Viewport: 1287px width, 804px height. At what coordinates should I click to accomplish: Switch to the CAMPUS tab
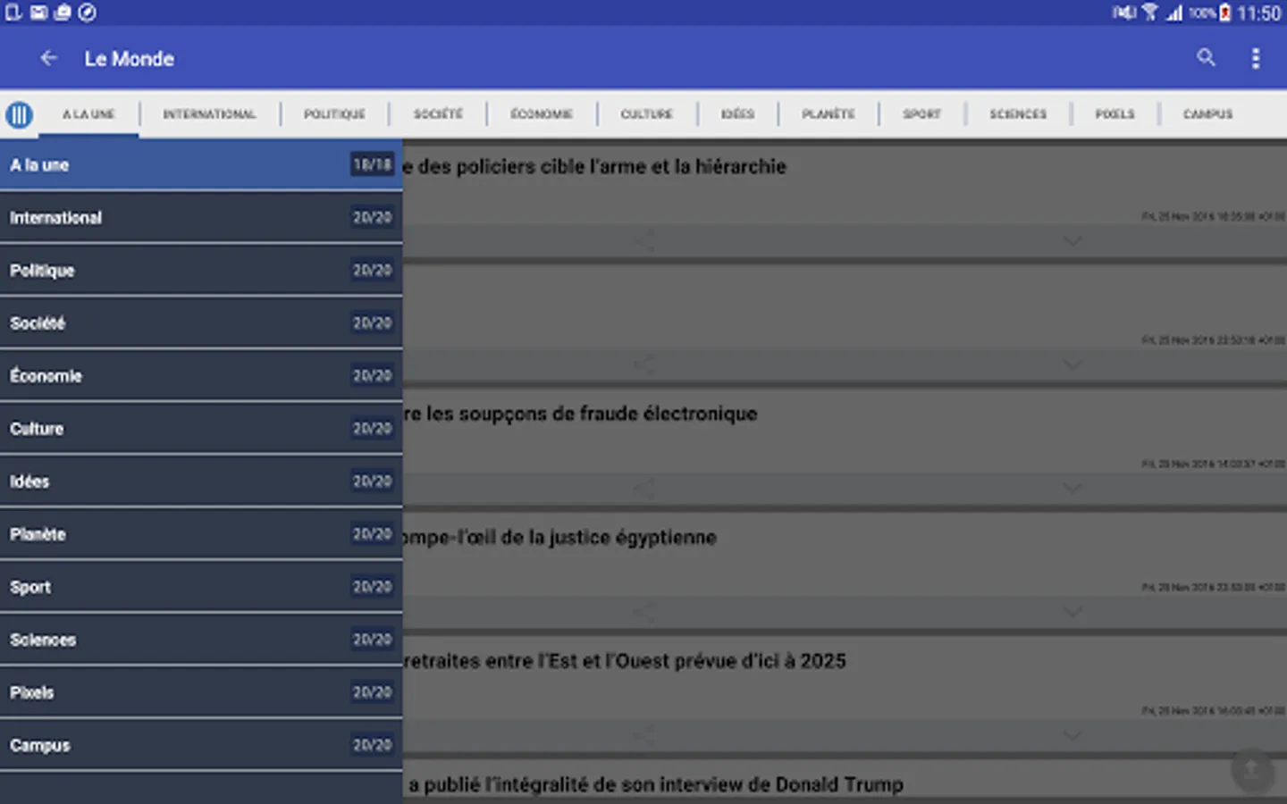tap(1207, 114)
